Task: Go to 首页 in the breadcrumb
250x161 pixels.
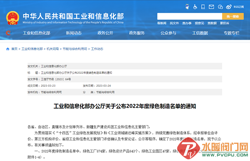Action: point(14,49)
